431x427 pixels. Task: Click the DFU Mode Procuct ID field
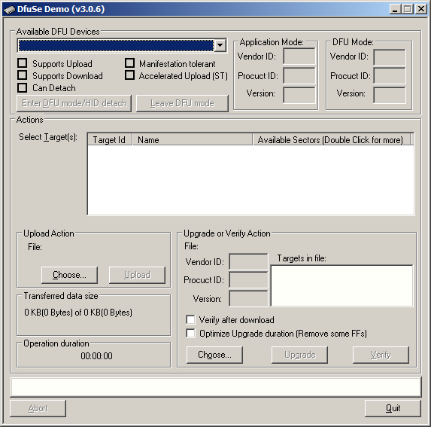pyautogui.click(x=390, y=75)
